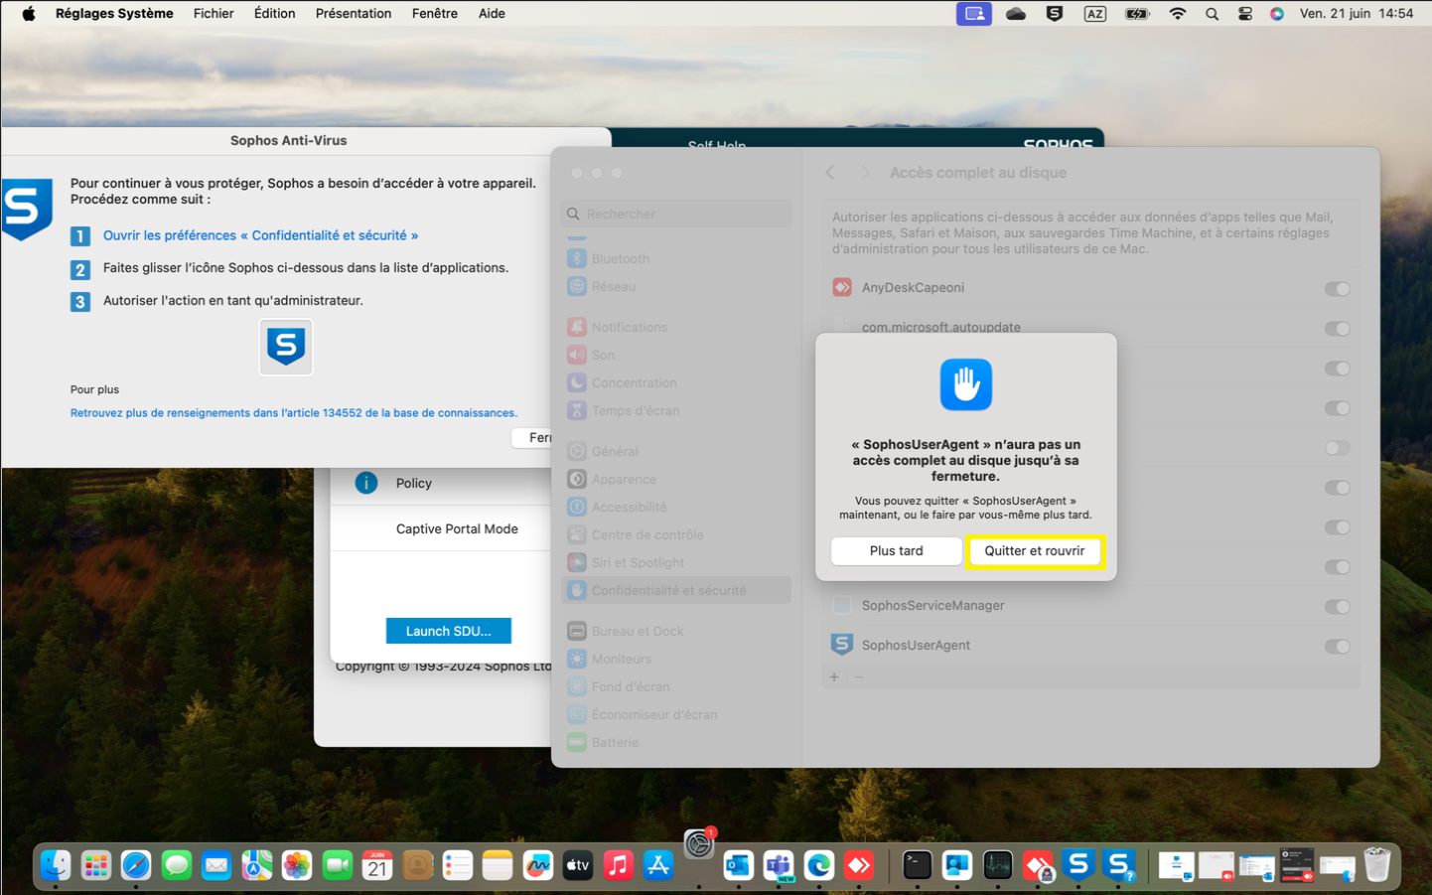
Task: Open the Sophos shield menu bar extra
Action: click(1055, 14)
